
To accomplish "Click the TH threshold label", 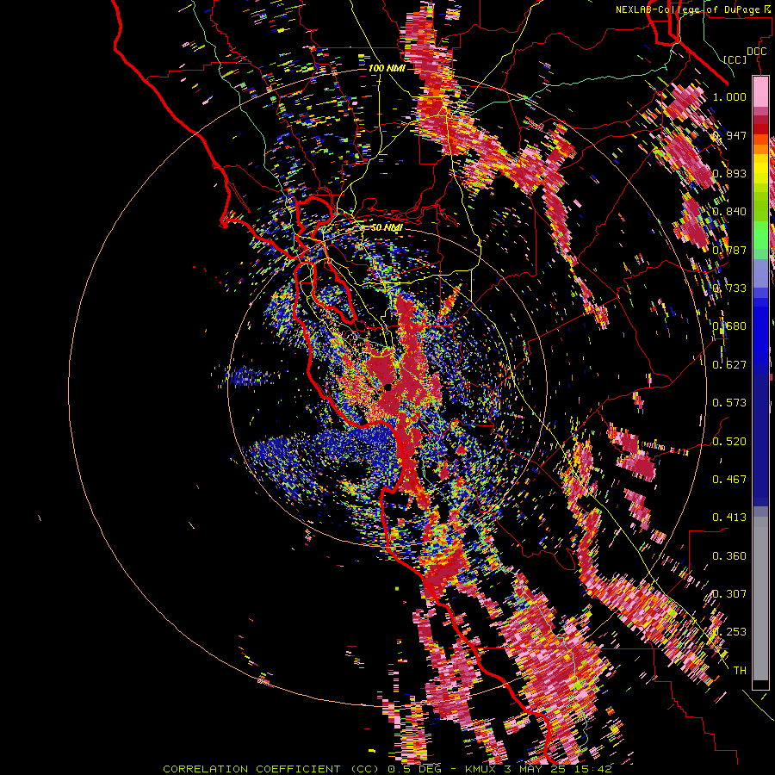I will (x=740, y=670).
